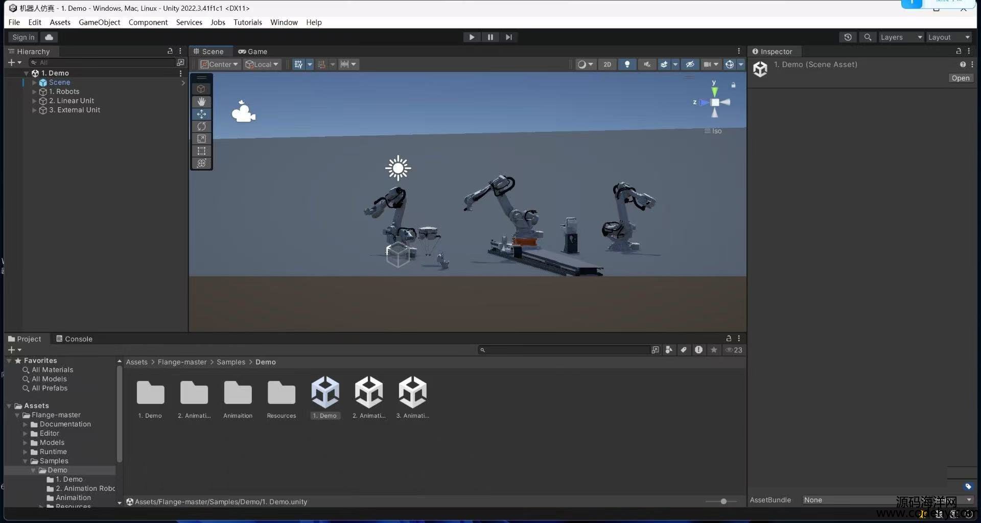
Task: Open the Local rotation dropdown
Action: pyautogui.click(x=262, y=64)
